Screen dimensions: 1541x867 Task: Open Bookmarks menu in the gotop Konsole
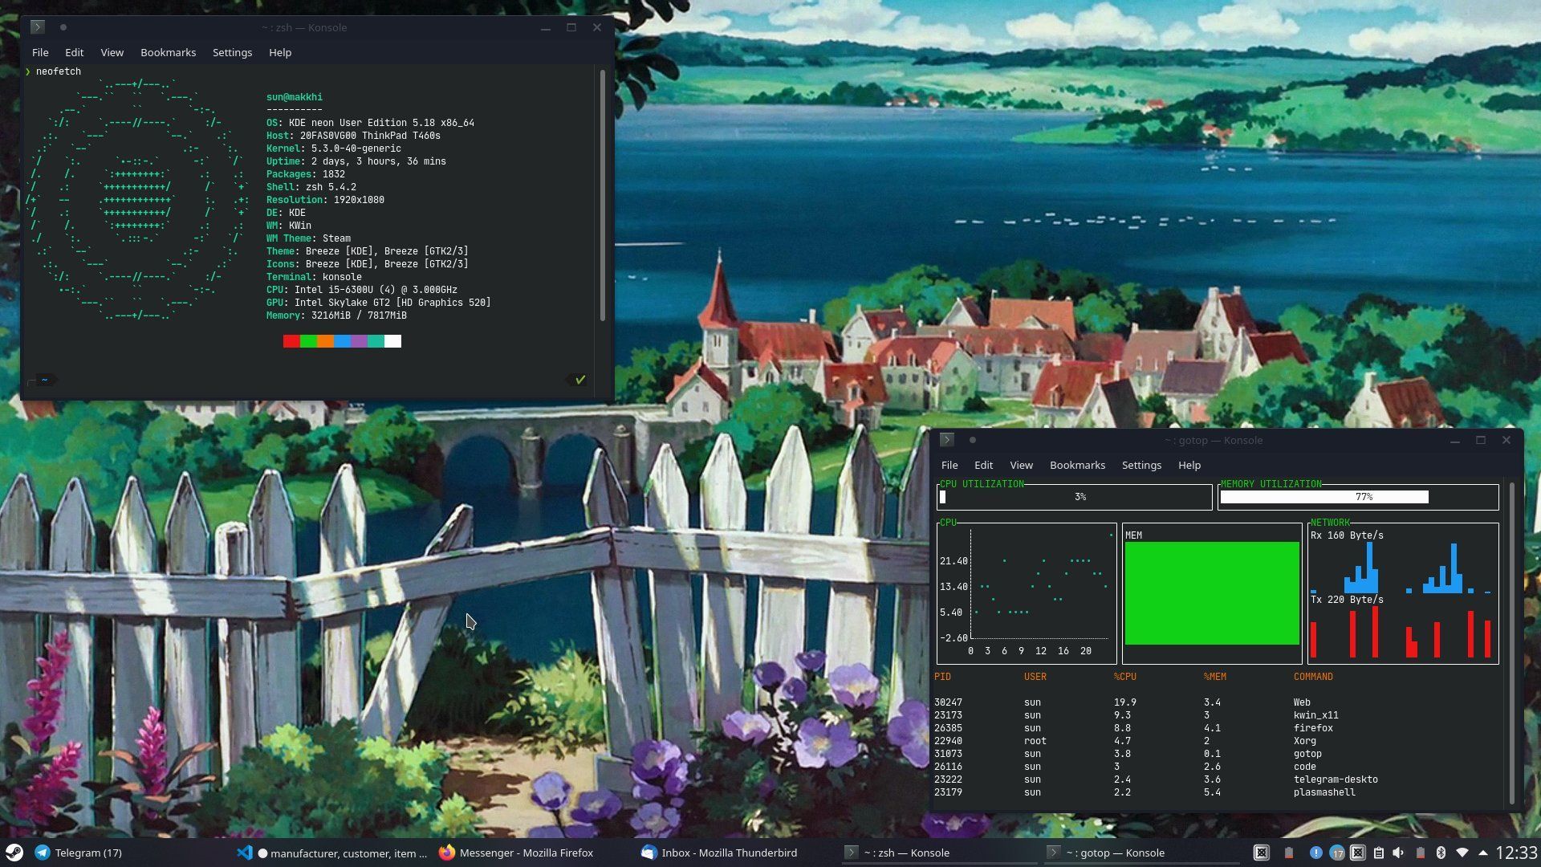(x=1077, y=465)
